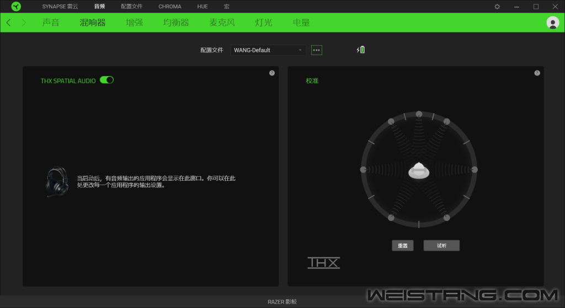Image resolution: width=565 pixels, height=308 pixels.
Task: Click the 配置文件 label beside dropdown
Action: coord(212,50)
